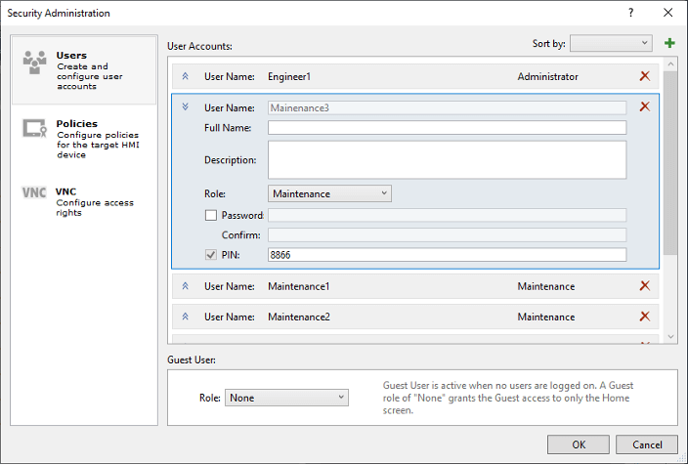Click the scroll down arrow of user list

[x=670, y=336]
